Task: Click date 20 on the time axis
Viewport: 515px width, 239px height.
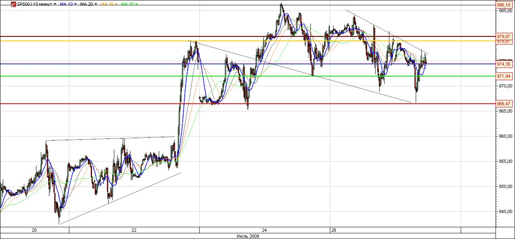Action: pos(34,230)
